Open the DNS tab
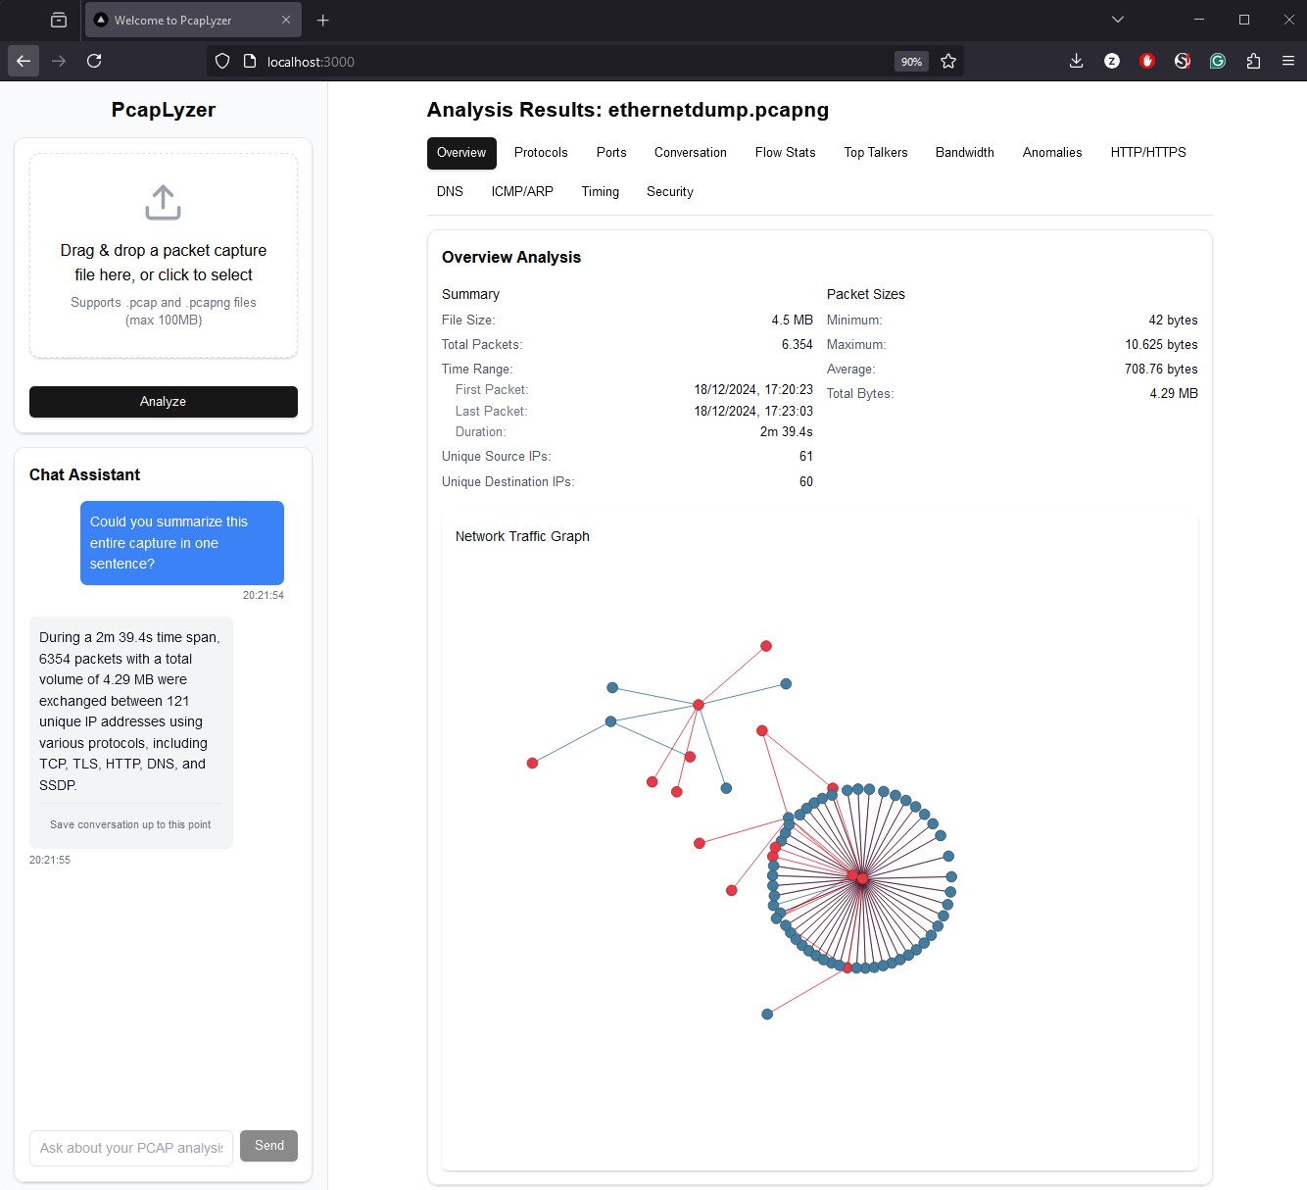Viewport: 1307px width, 1190px height. pyautogui.click(x=450, y=192)
